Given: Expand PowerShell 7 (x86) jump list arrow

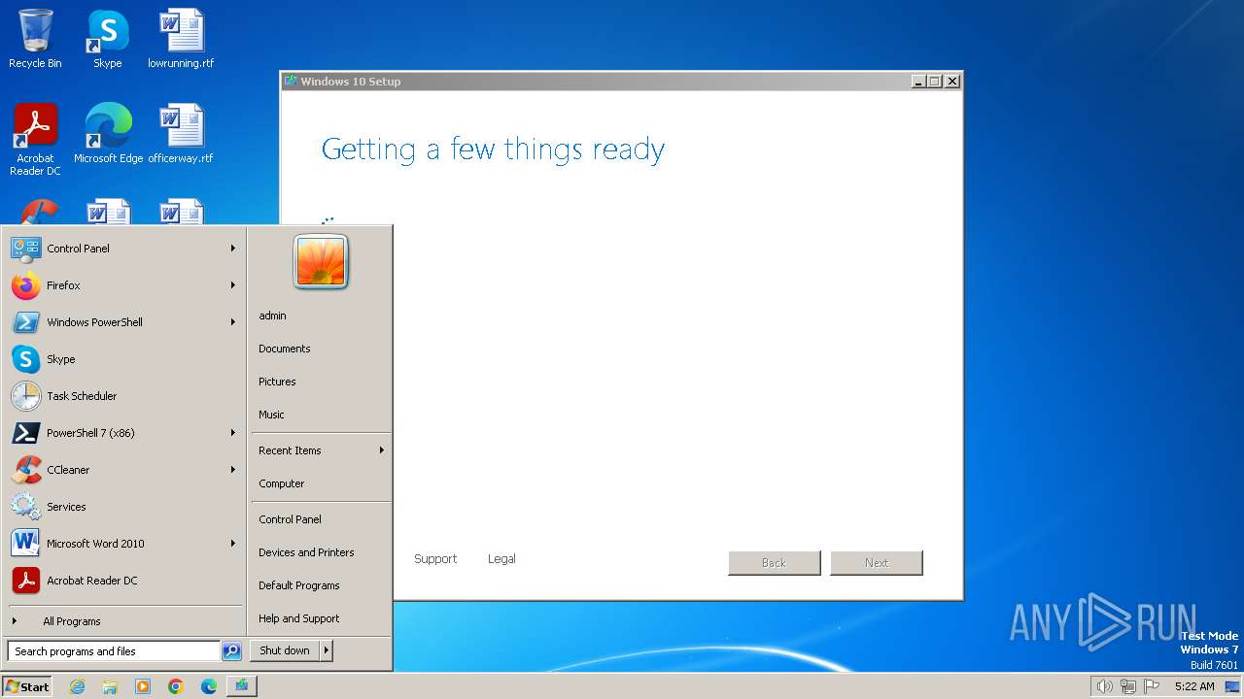Looking at the screenshot, I should [233, 433].
